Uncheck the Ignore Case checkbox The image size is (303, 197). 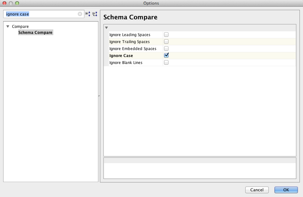pyautogui.click(x=166, y=55)
